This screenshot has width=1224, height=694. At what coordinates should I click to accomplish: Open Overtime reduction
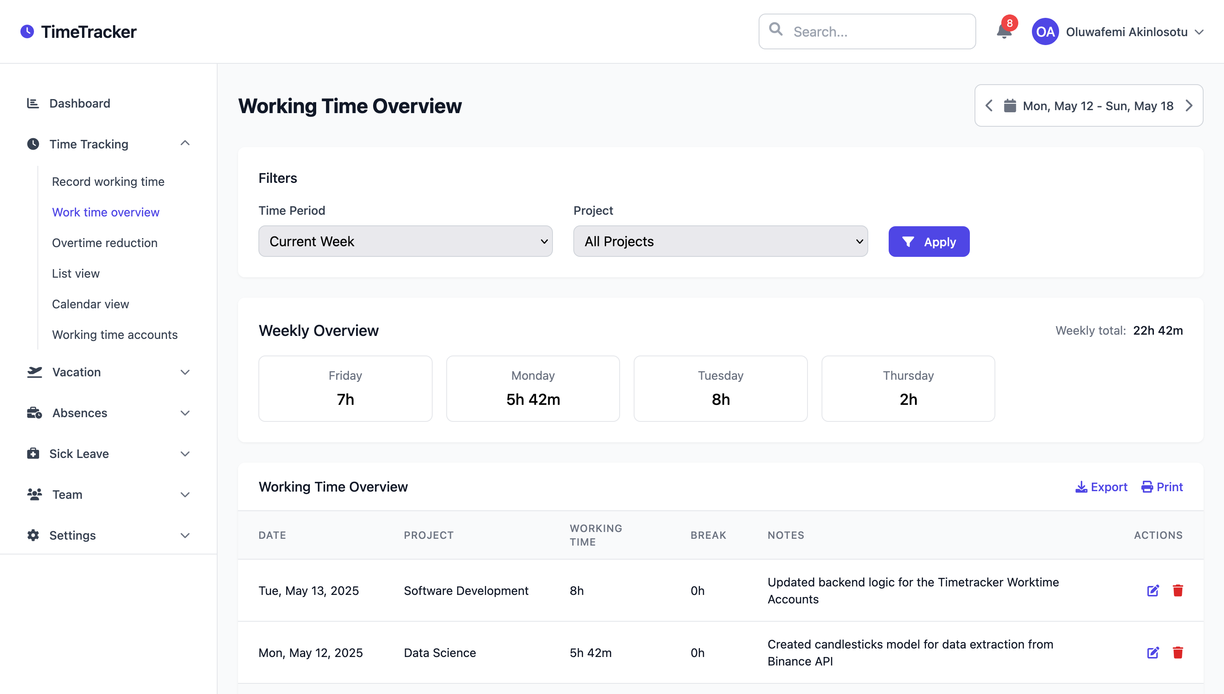coord(105,243)
